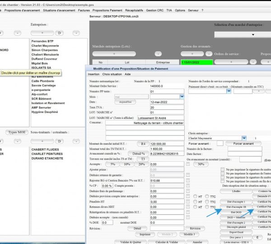The width and height of the screenshot is (271, 244).
Task: Click Annuler button
Action: coord(197,242)
